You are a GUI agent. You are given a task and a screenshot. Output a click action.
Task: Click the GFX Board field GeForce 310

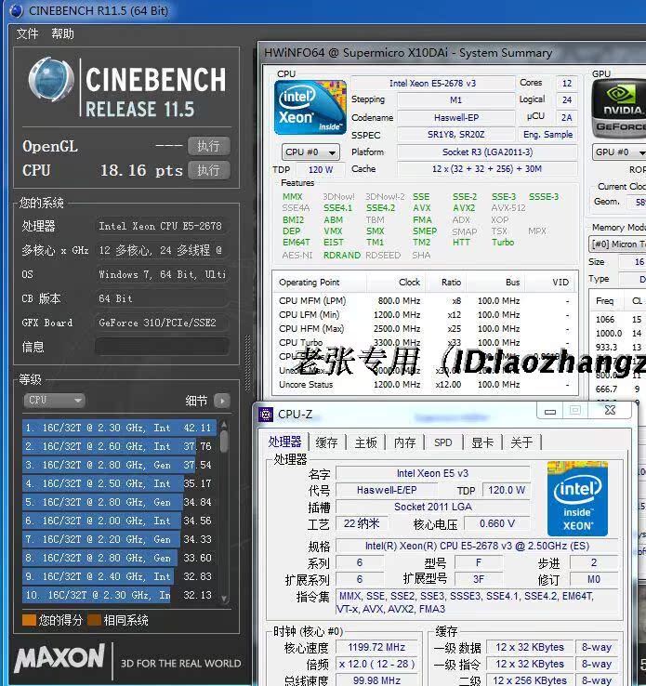click(x=162, y=323)
